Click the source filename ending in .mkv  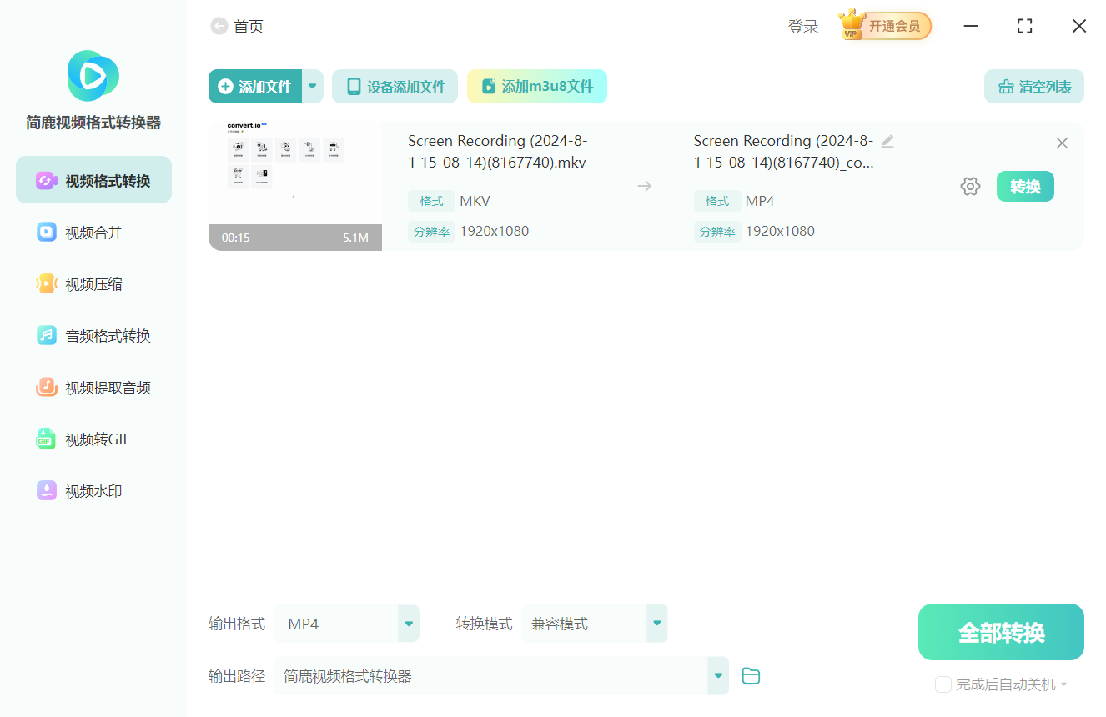click(x=498, y=152)
